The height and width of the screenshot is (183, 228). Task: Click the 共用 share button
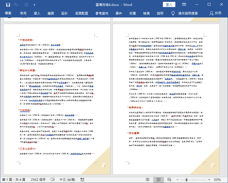tap(215, 13)
